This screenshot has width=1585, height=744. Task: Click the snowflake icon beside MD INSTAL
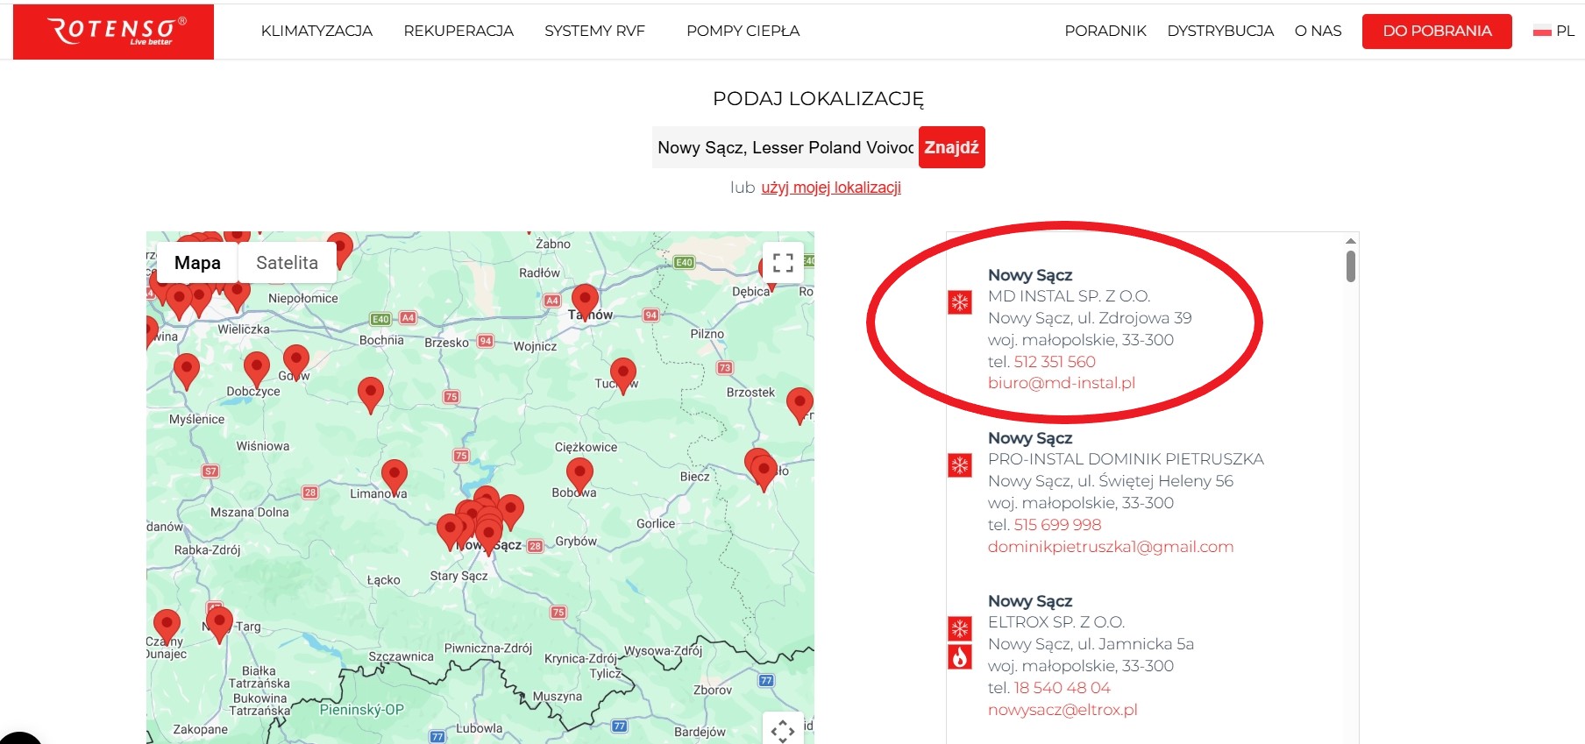point(960,302)
